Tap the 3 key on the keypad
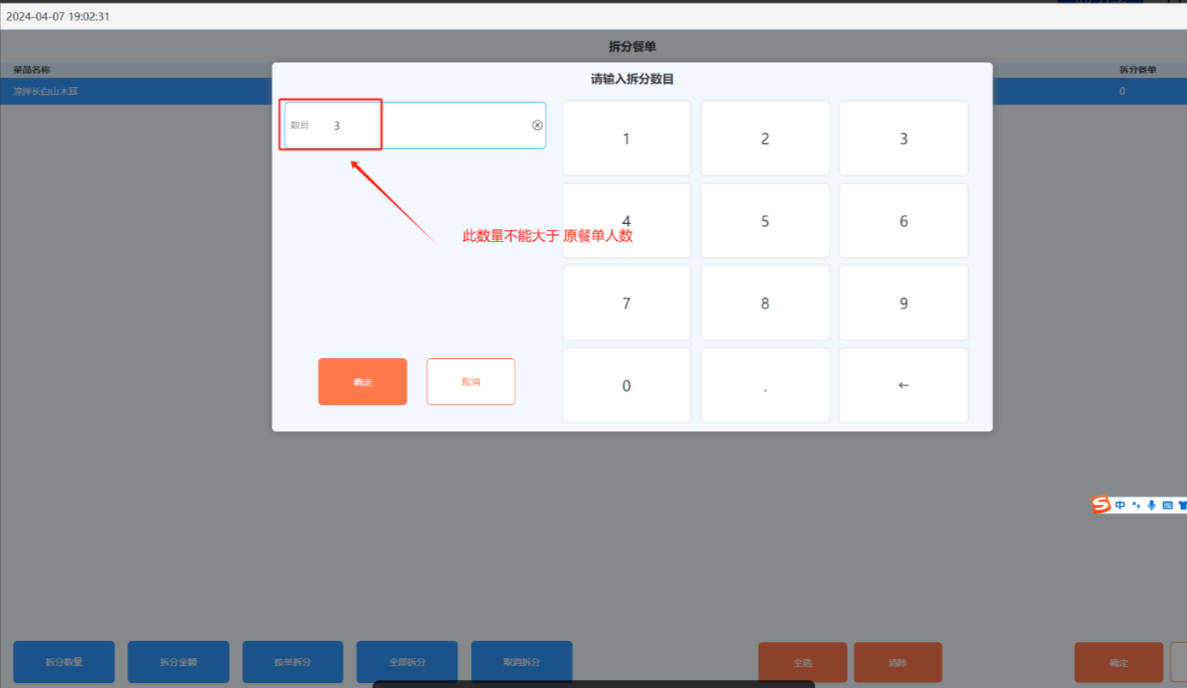1187x688 pixels. click(903, 138)
